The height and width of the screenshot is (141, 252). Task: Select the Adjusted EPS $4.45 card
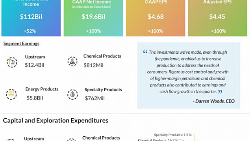click(218, 18)
